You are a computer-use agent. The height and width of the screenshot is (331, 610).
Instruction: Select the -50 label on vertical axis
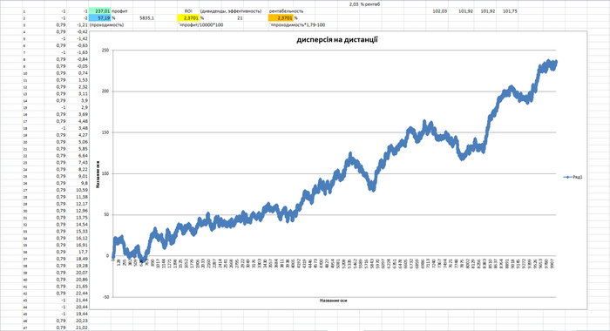105,297
